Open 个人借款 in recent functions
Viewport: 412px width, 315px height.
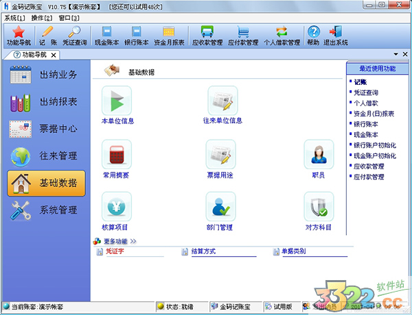pyautogui.click(x=366, y=103)
